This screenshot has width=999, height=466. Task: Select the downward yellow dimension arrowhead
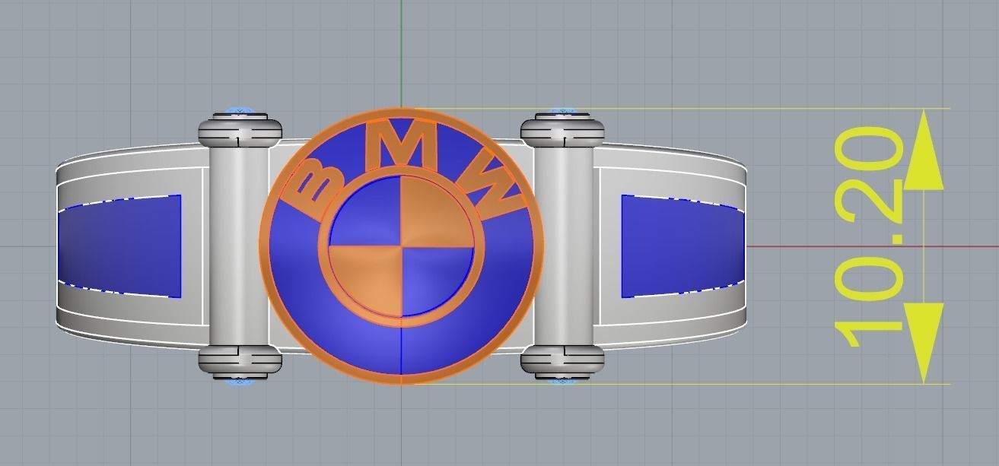(923, 342)
